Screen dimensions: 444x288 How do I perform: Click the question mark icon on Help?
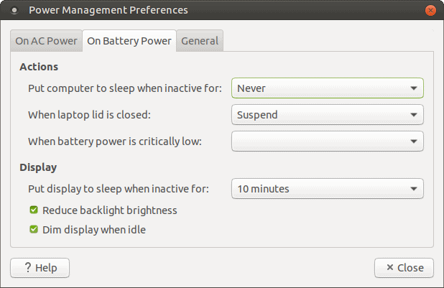28,267
